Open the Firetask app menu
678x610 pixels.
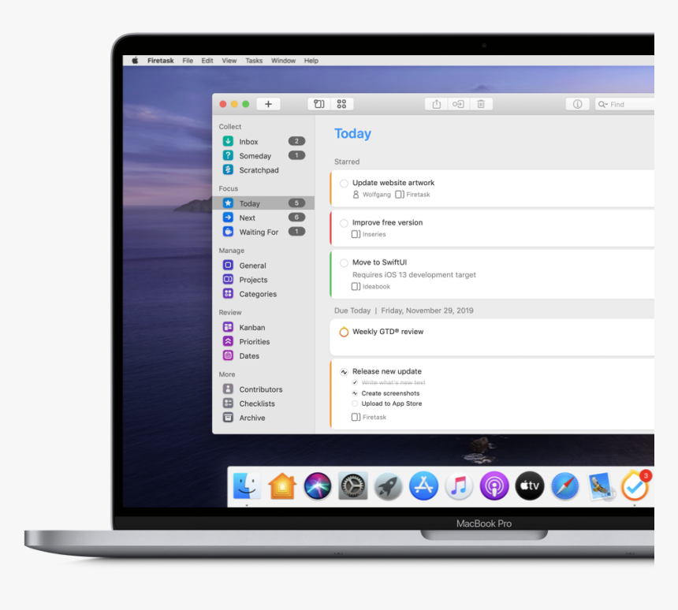(160, 61)
